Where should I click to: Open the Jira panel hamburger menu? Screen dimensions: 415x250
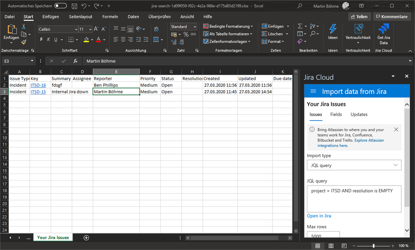click(313, 91)
